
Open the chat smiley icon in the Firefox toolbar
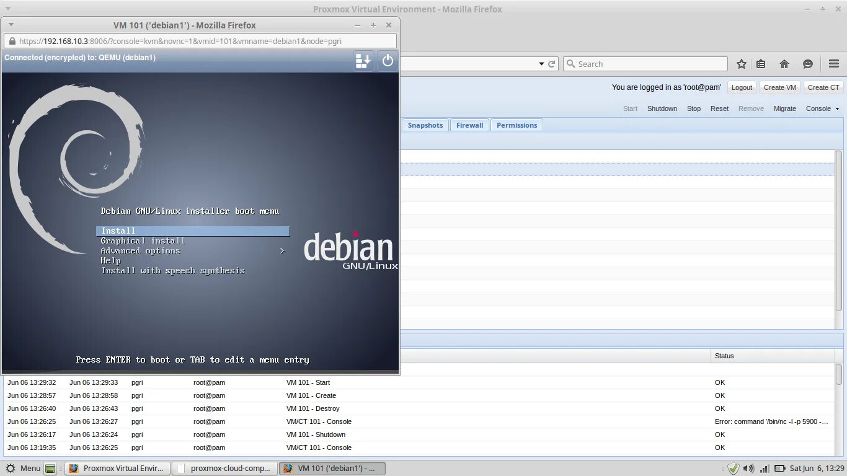[808, 64]
